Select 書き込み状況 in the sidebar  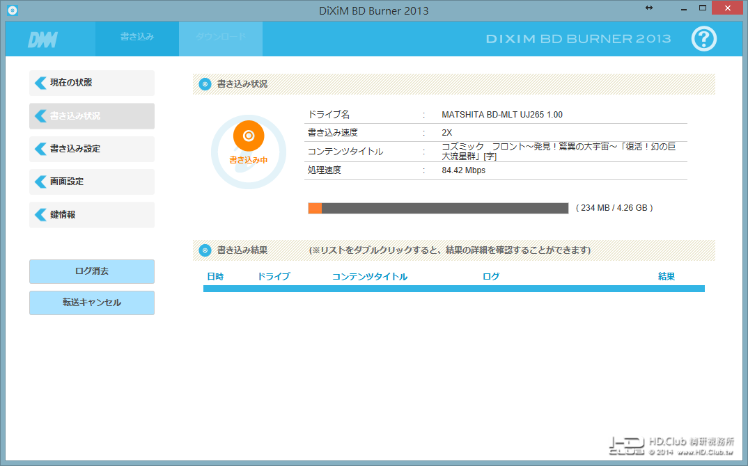point(92,115)
